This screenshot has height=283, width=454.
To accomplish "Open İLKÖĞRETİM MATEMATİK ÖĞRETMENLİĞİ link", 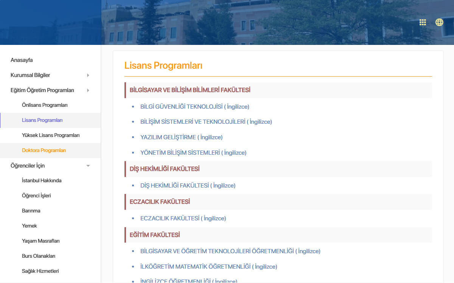I will pyautogui.click(x=209, y=267).
